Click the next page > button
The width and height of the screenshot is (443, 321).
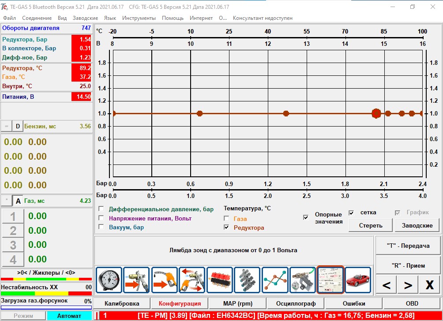click(x=408, y=285)
